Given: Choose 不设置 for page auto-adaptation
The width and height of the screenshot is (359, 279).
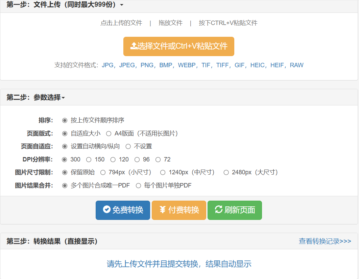Looking at the screenshot, I should 128,146.
